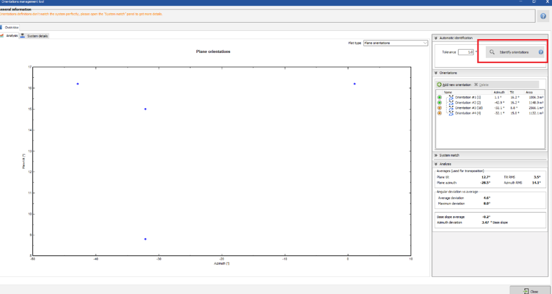The image size is (552, 294).
Task: Select Orientation #2 (2) in the list
Action: click(468, 103)
